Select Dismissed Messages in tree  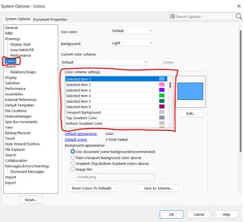(x=27, y=172)
